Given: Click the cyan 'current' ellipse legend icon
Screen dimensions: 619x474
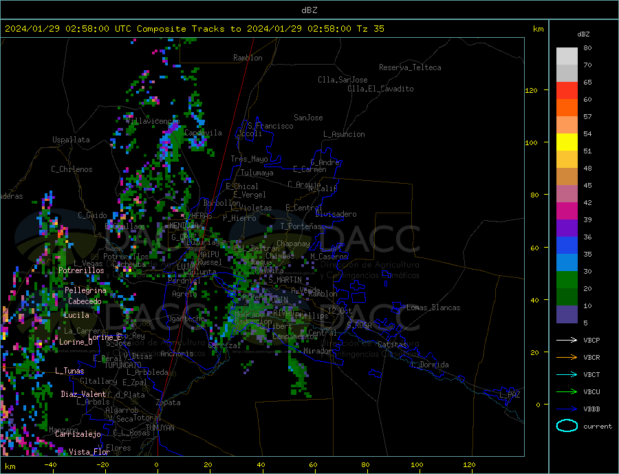Looking at the screenshot, I should (567, 426).
